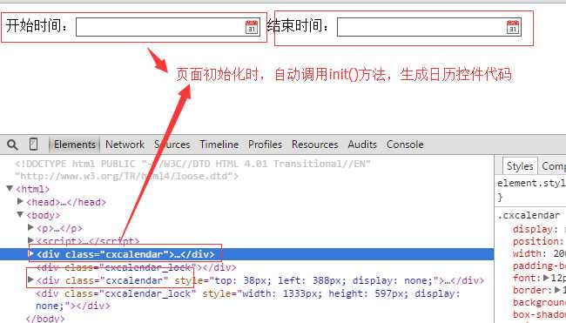Collapse the body node
The width and height of the screenshot is (566, 323).
coord(20,214)
